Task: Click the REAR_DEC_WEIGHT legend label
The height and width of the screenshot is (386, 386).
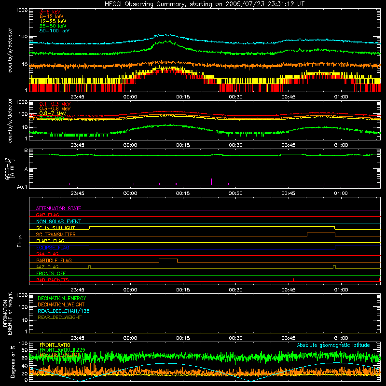Action: 59,317
